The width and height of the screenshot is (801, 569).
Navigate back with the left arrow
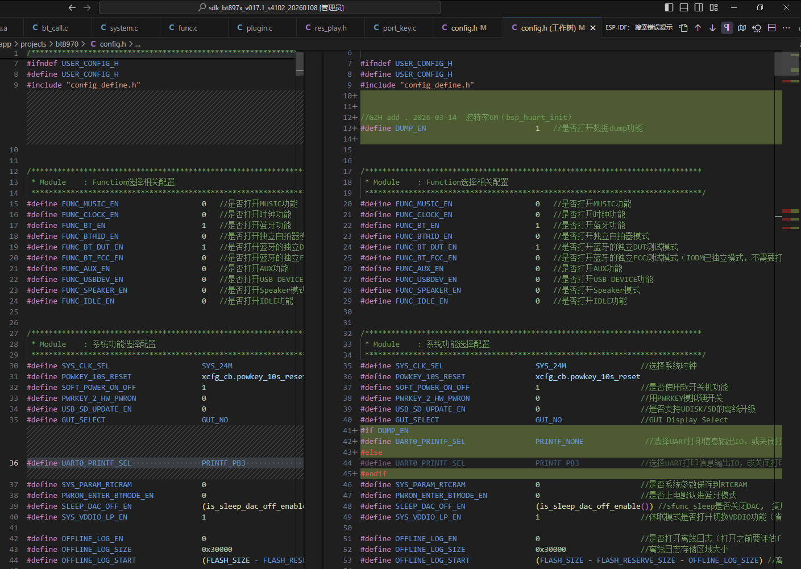[72, 7]
